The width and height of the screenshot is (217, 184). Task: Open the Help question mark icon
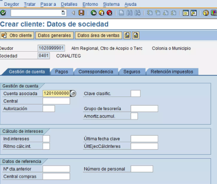[206, 13]
